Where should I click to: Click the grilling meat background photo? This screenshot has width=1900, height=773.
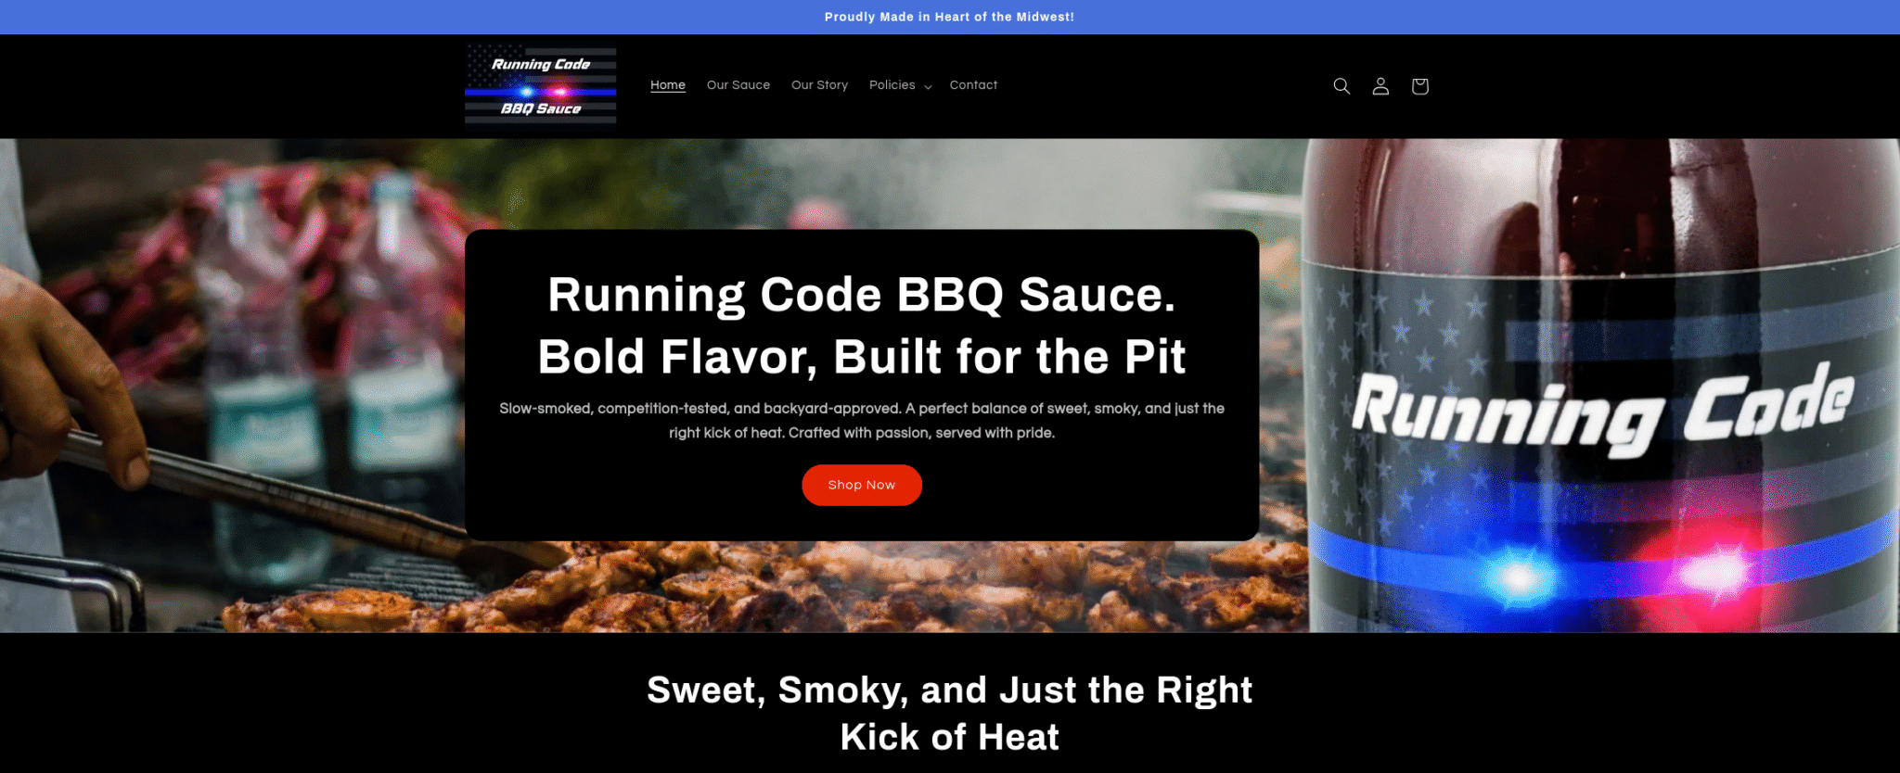tap(742, 584)
